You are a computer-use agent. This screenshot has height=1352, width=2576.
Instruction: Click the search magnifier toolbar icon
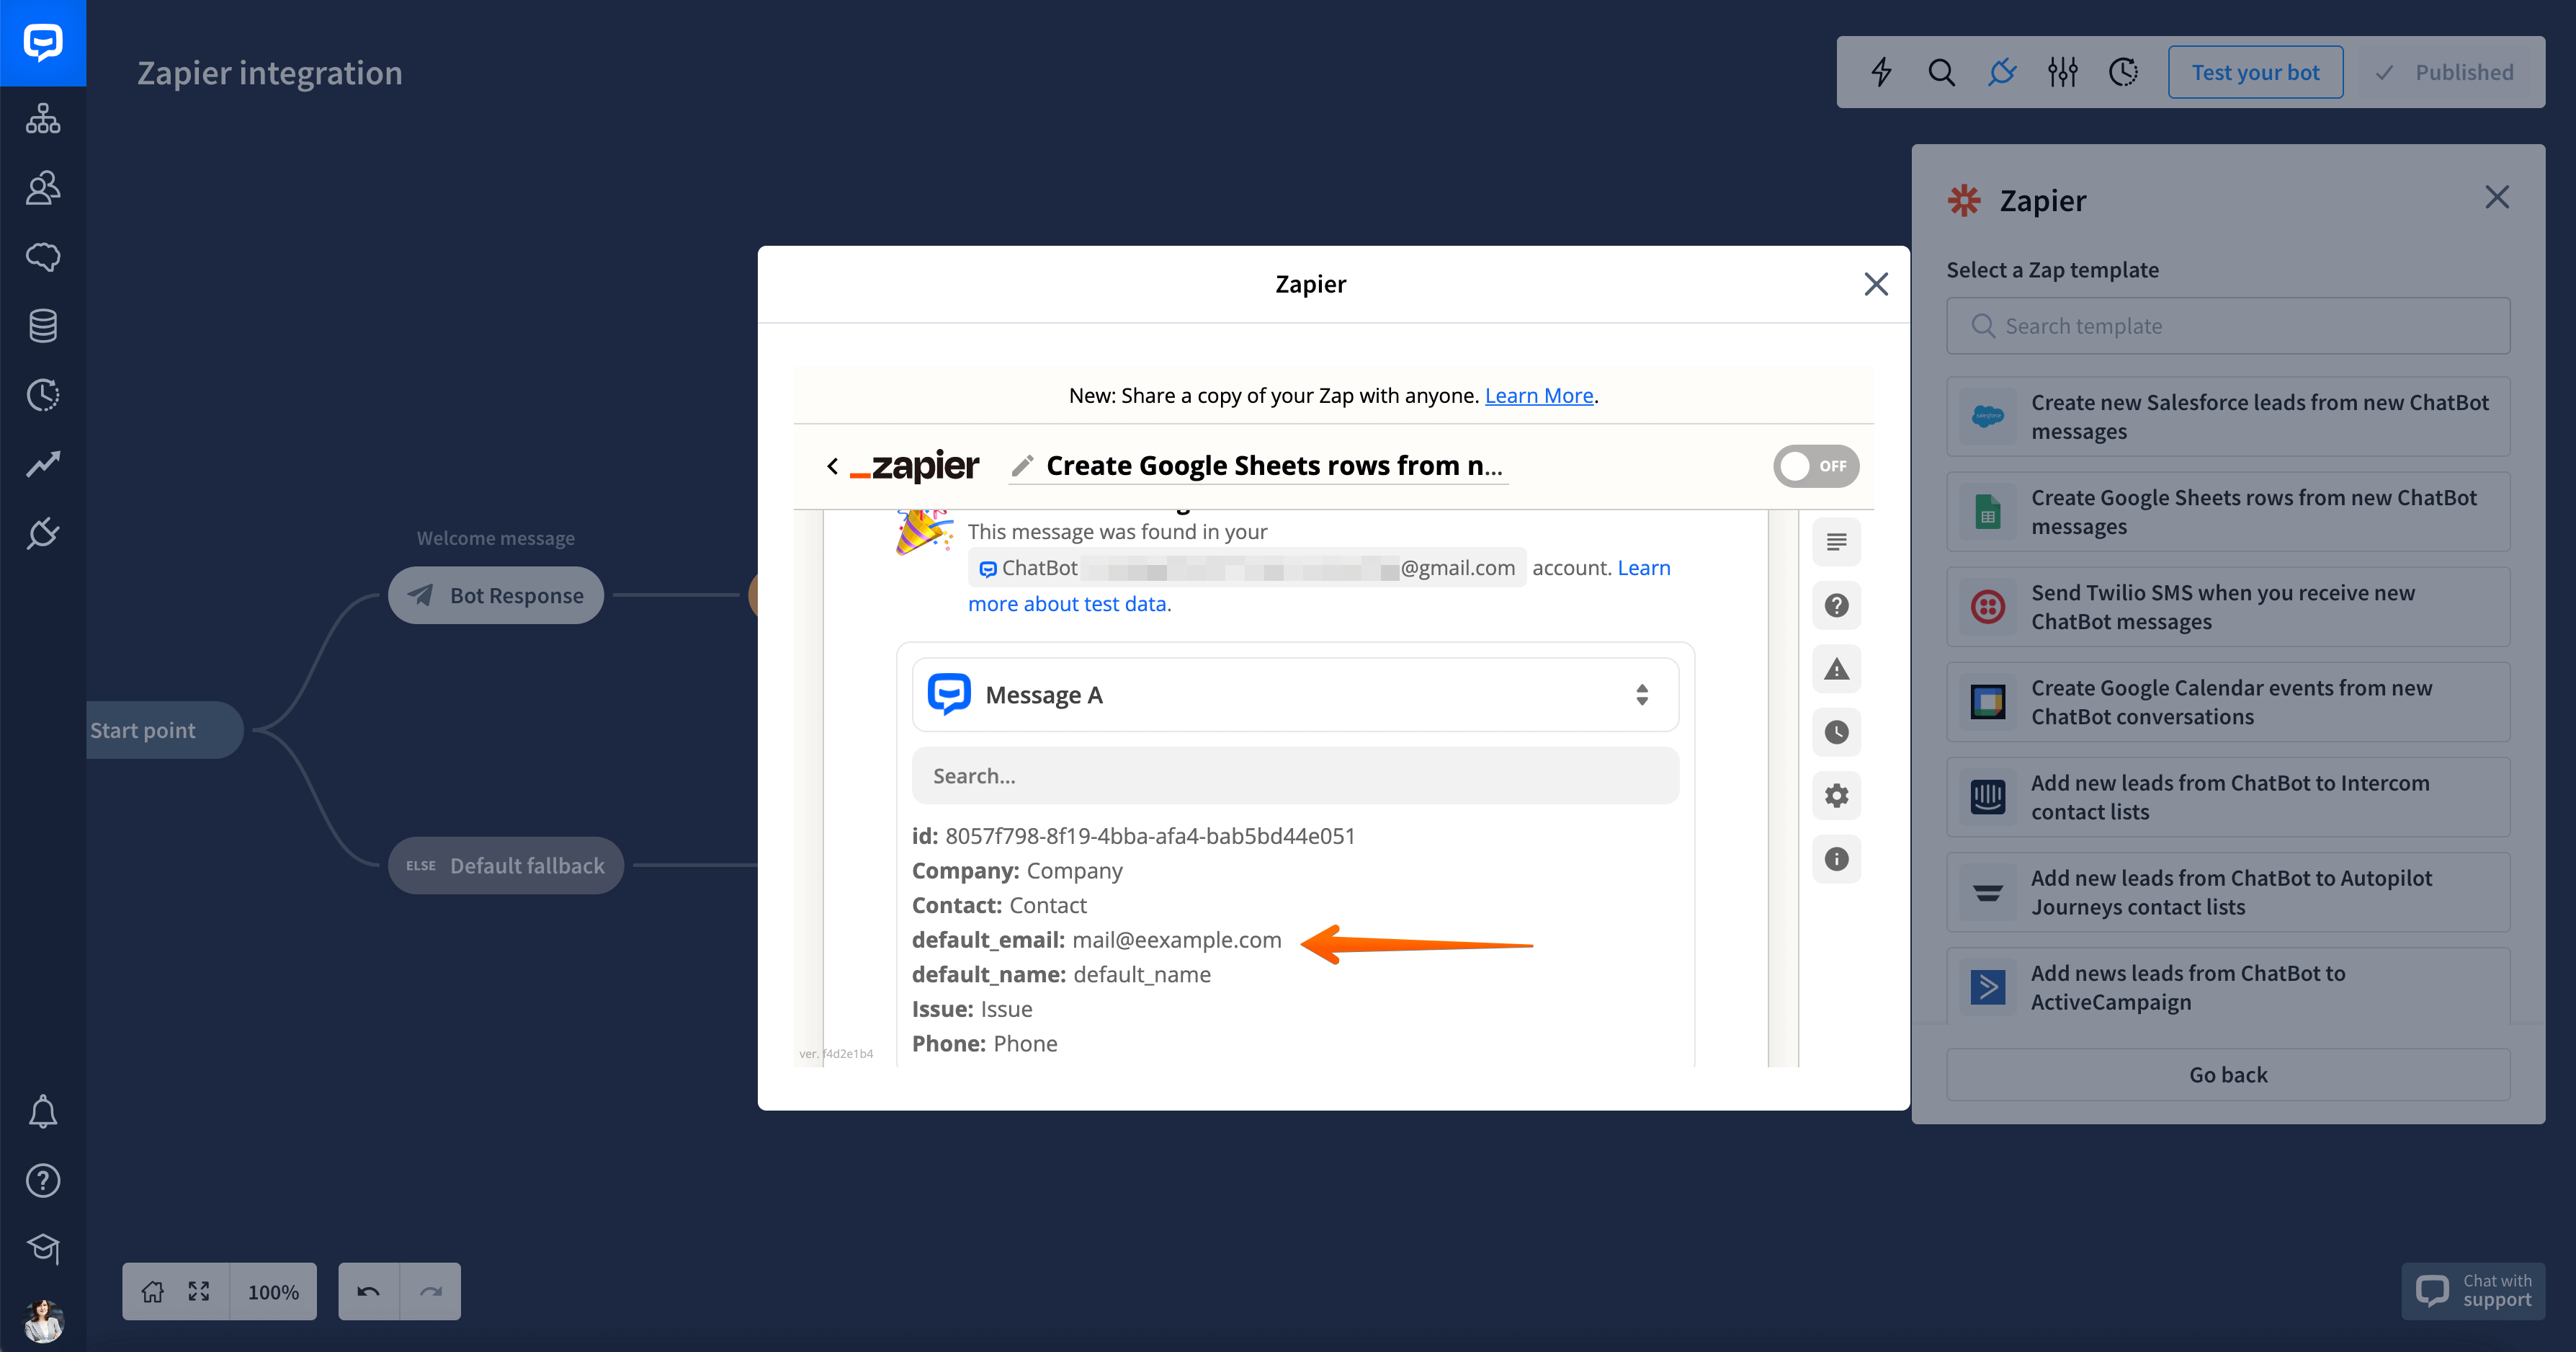point(1941,72)
